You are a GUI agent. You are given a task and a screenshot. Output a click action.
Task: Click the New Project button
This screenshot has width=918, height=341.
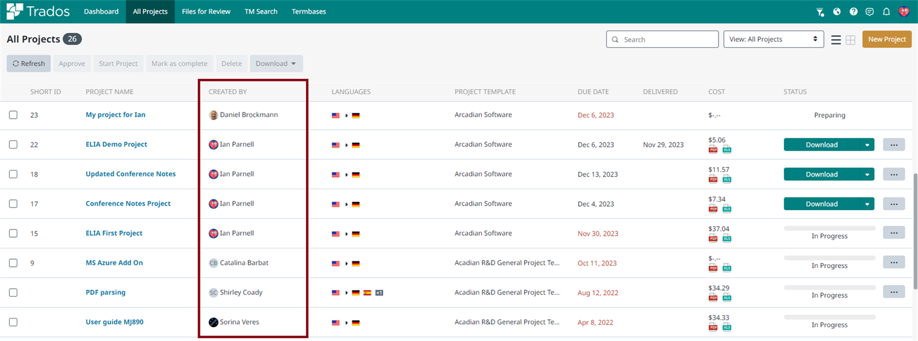887,39
